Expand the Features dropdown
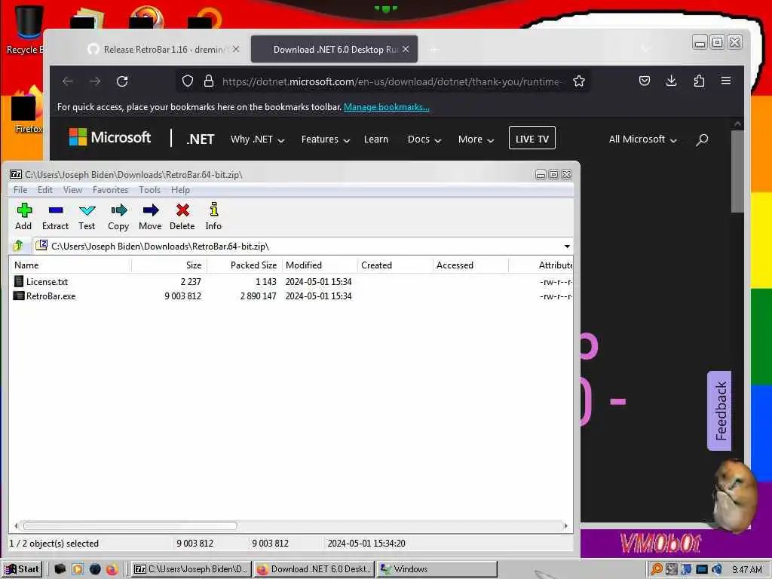 pos(326,139)
